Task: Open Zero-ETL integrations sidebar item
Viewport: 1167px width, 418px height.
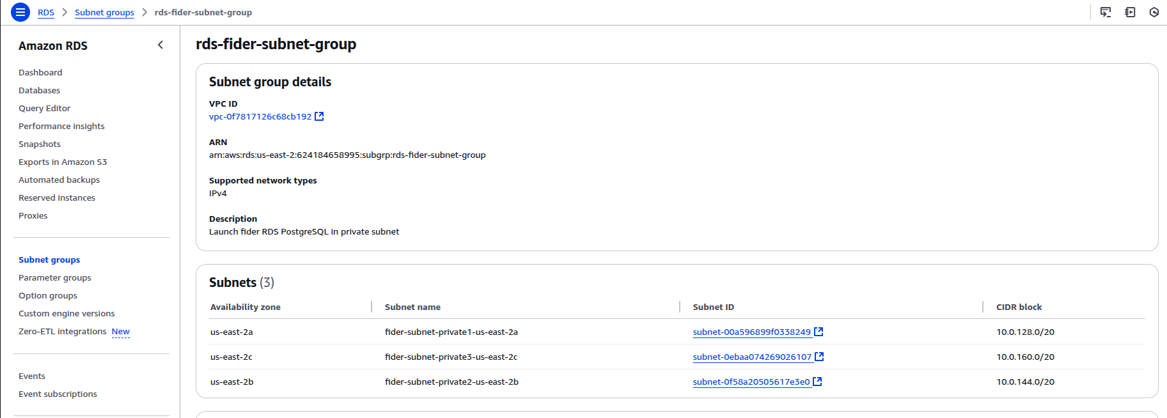Action: [63, 331]
